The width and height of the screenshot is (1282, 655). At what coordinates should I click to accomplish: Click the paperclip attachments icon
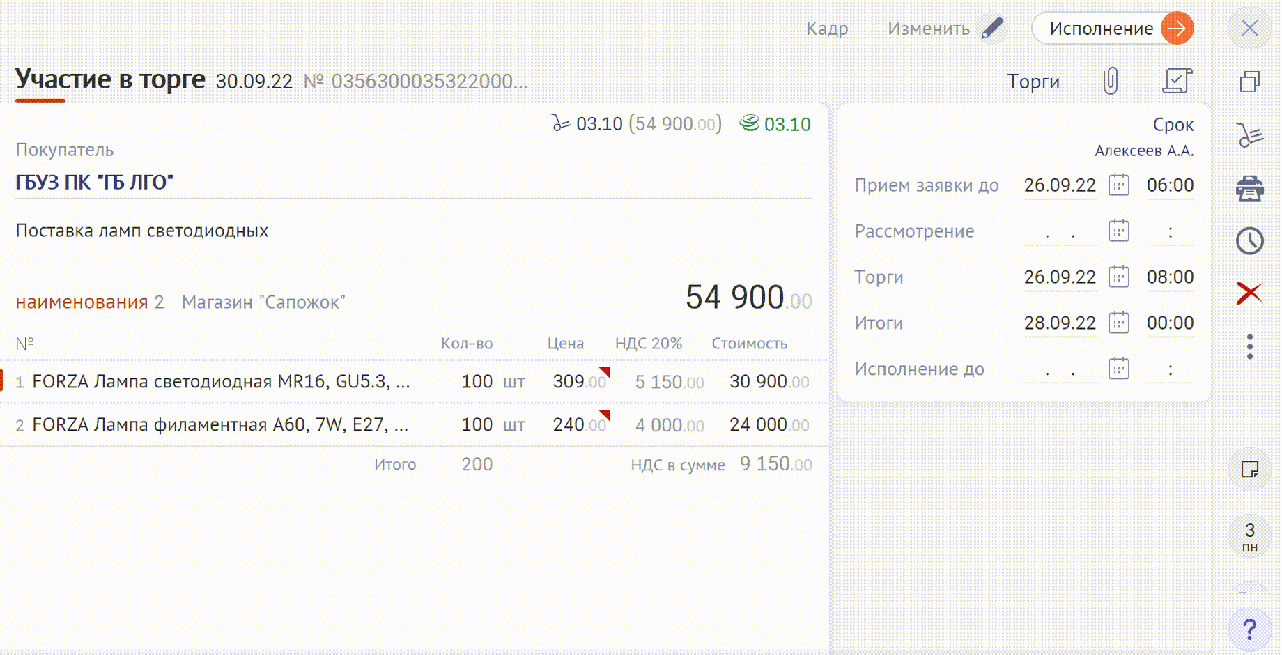pos(1111,81)
